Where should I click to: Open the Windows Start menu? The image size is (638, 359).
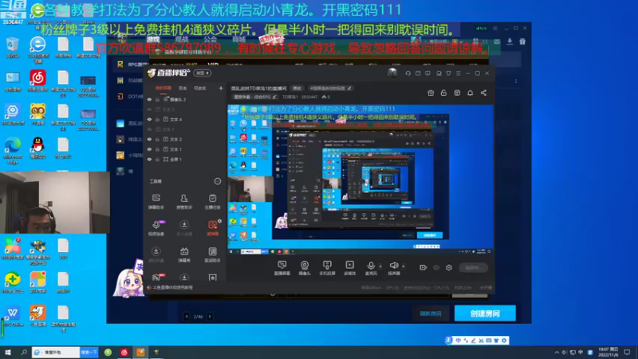coord(7,352)
